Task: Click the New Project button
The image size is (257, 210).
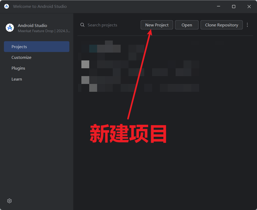Action: [157, 25]
